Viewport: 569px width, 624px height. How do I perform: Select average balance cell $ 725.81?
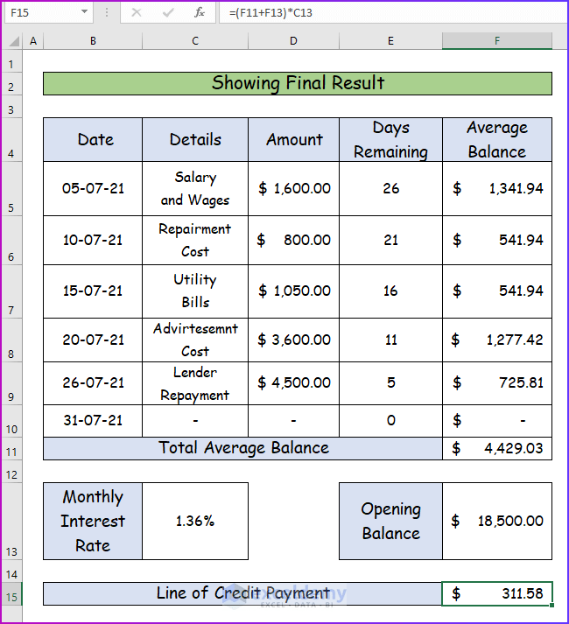[497, 383]
